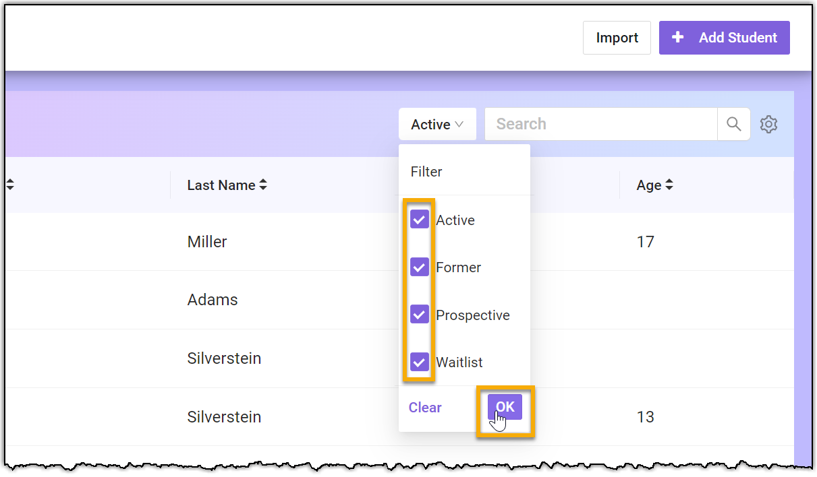
Task: Click the Filter heading in dropdown
Action: click(426, 172)
